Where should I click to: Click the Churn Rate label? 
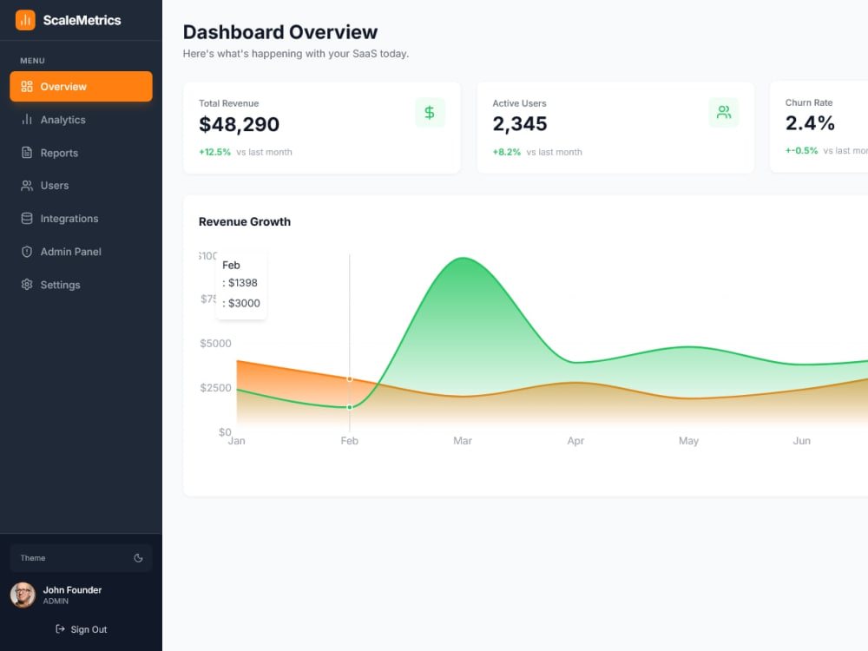[809, 102]
